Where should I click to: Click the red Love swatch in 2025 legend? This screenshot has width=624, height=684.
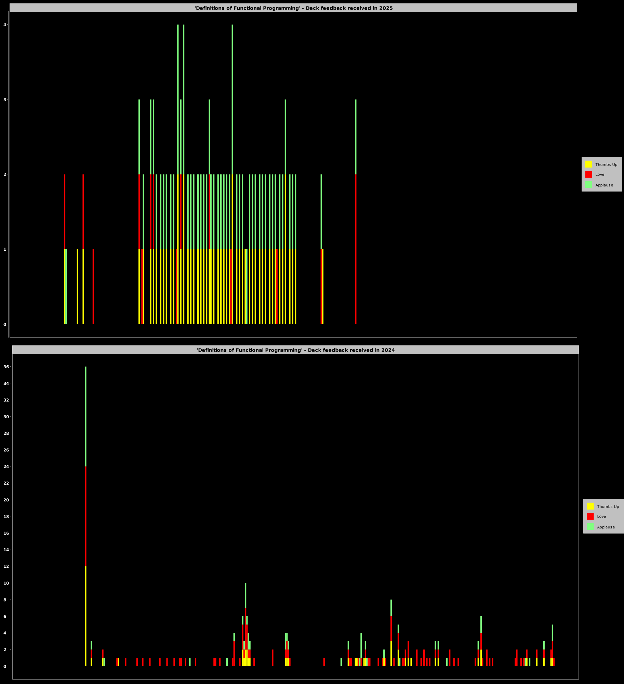click(588, 174)
